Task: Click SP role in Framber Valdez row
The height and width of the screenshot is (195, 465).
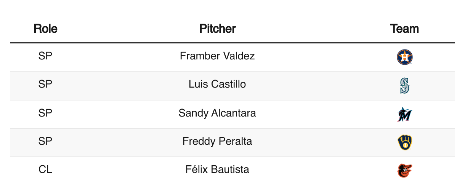Action: pyautogui.click(x=45, y=56)
